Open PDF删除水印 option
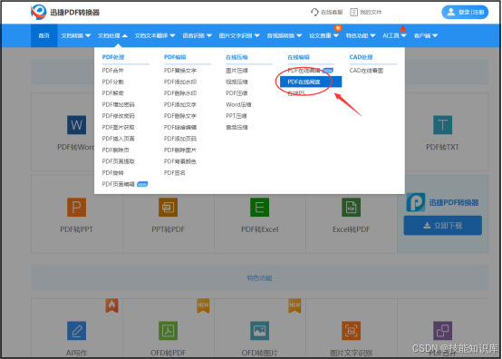The image size is (502, 359). 180,93
